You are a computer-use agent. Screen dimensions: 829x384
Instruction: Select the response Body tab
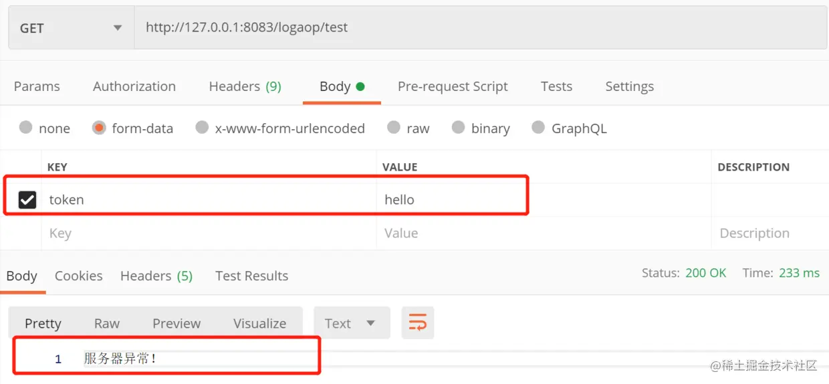21,276
